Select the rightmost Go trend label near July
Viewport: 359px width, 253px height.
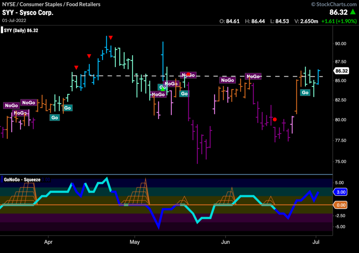pos(305,92)
